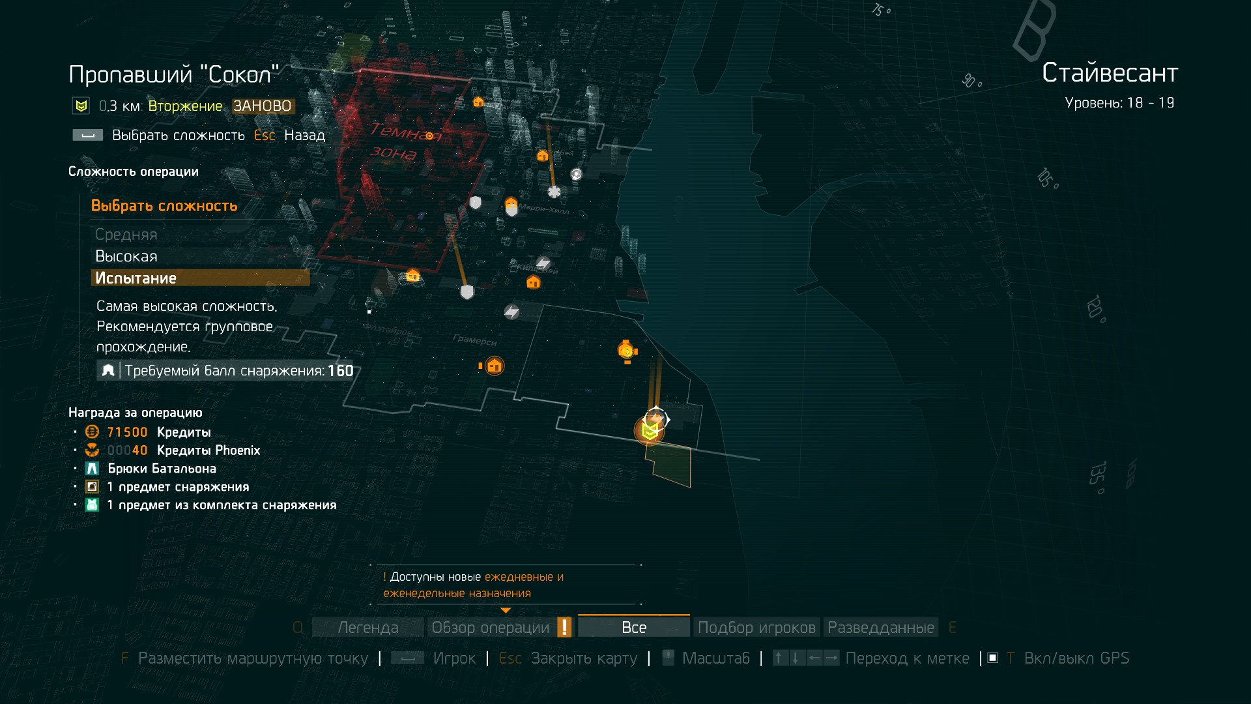Click the Назад back option
This screenshot has width=1251, height=704.
pos(304,136)
